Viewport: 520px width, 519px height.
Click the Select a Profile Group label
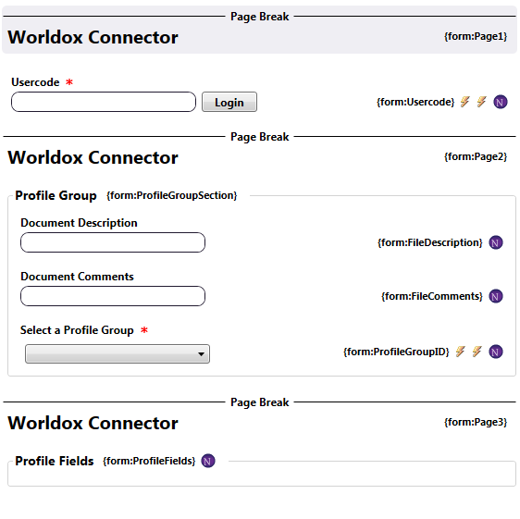(x=77, y=330)
